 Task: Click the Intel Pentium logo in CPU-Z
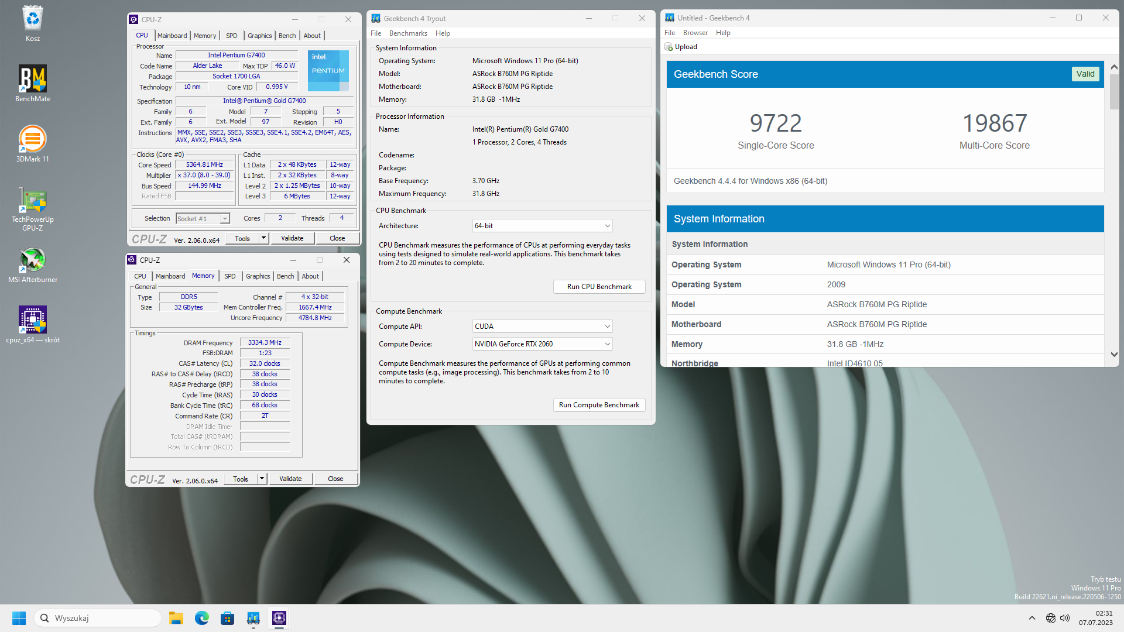(328, 70)
